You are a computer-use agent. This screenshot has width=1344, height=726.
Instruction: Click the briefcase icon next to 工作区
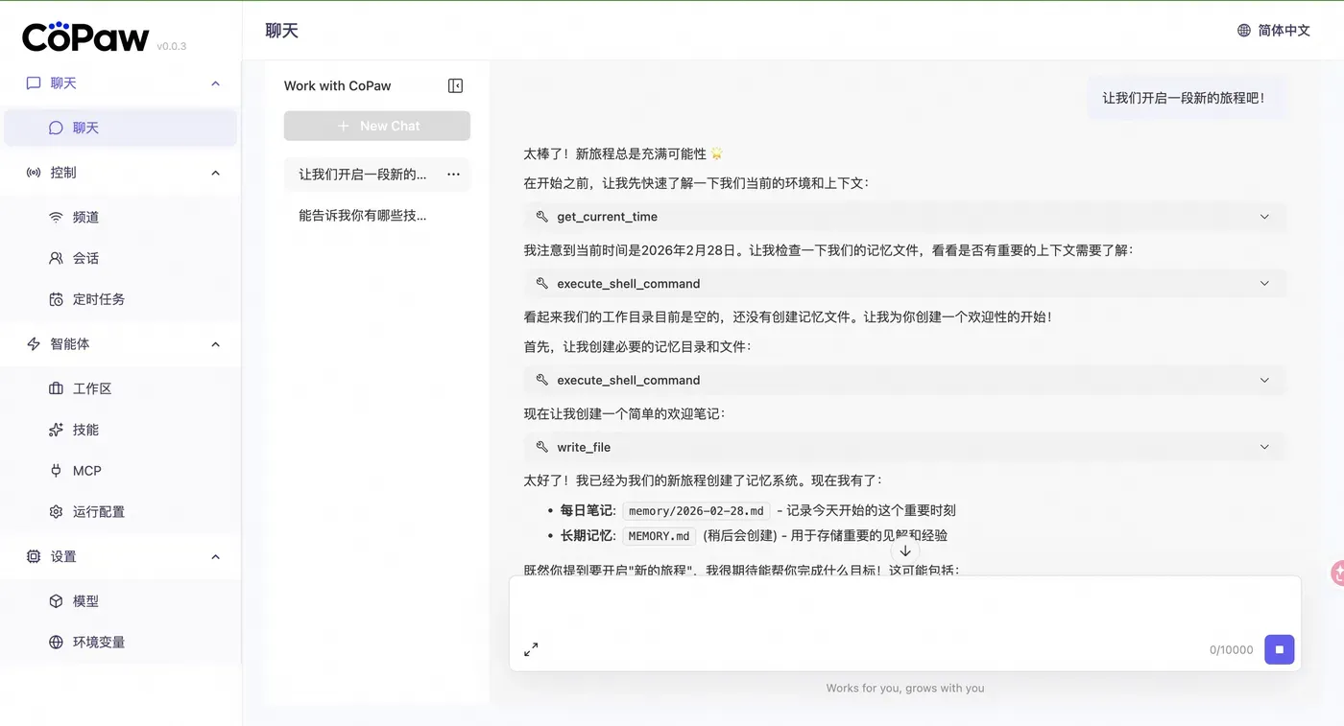[x=56, y=388]
